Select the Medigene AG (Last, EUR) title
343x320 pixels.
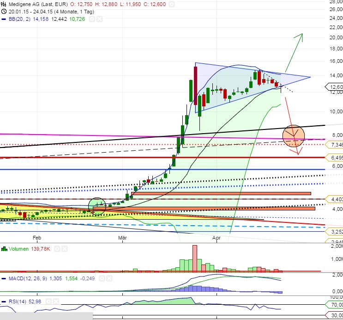38,4
